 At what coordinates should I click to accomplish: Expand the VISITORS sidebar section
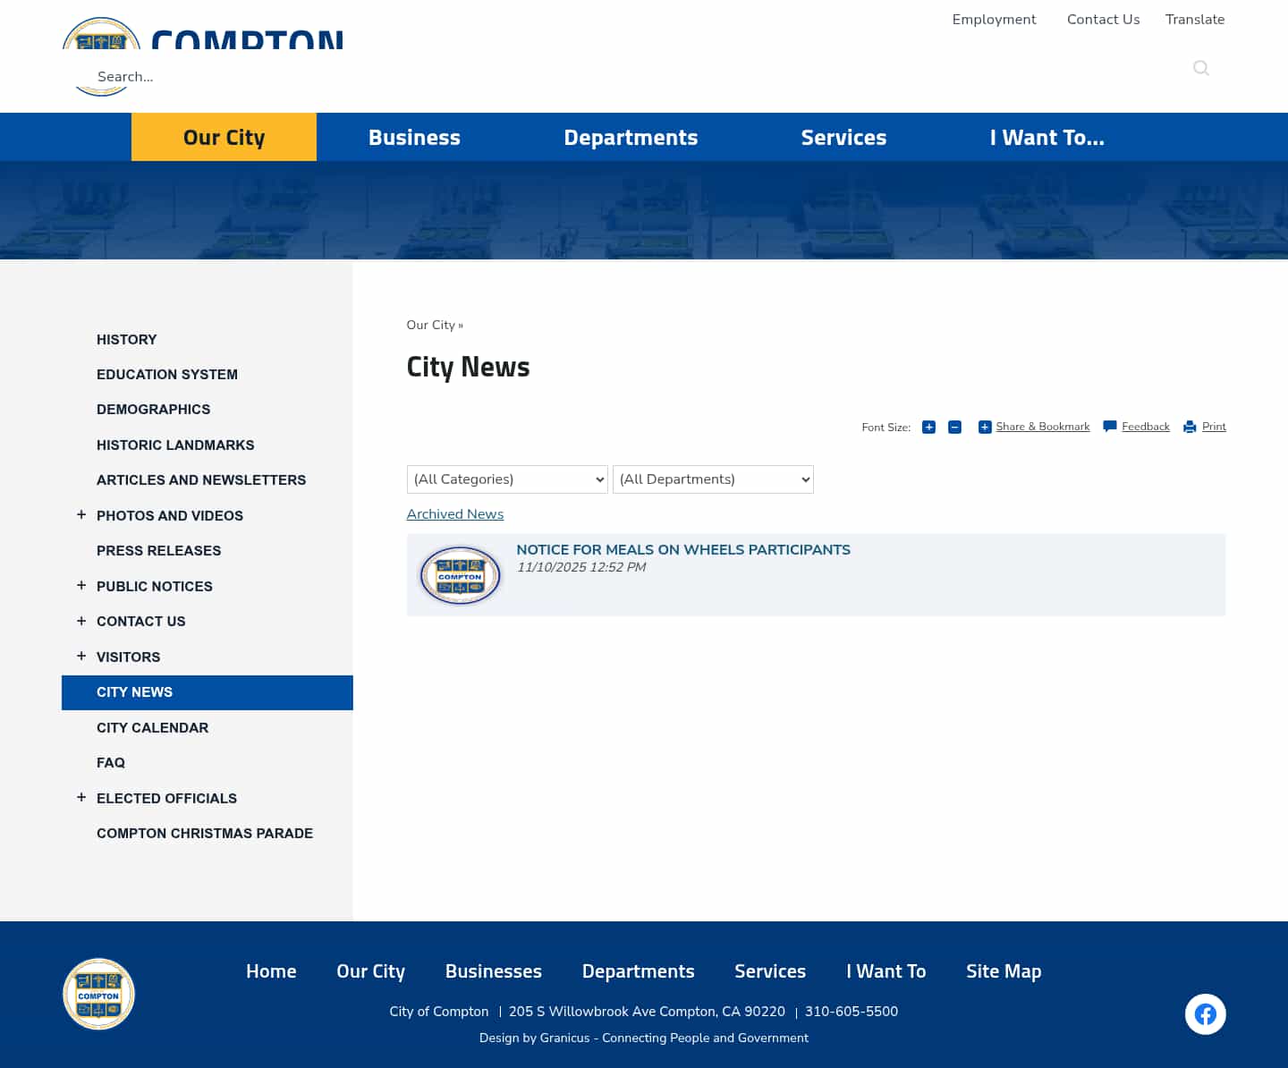click(81, 656)
